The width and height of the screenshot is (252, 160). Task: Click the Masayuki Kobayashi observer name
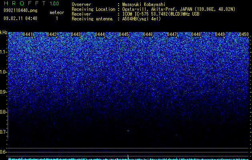click(x=144, y=4)
